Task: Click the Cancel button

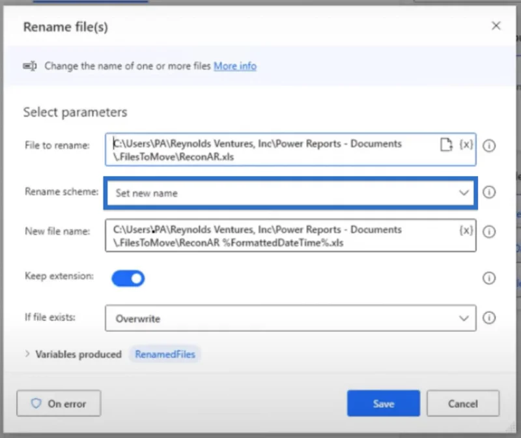Action: [463, 403]
